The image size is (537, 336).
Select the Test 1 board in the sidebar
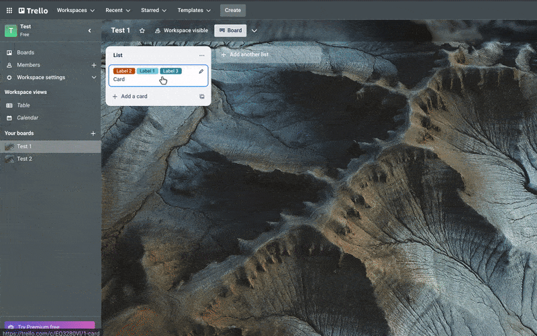point(50,146)
